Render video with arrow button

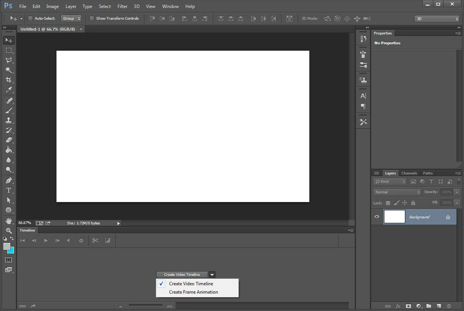[x=33, y=306]
